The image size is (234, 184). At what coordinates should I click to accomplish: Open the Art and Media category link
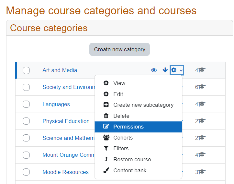coord(60,70)
